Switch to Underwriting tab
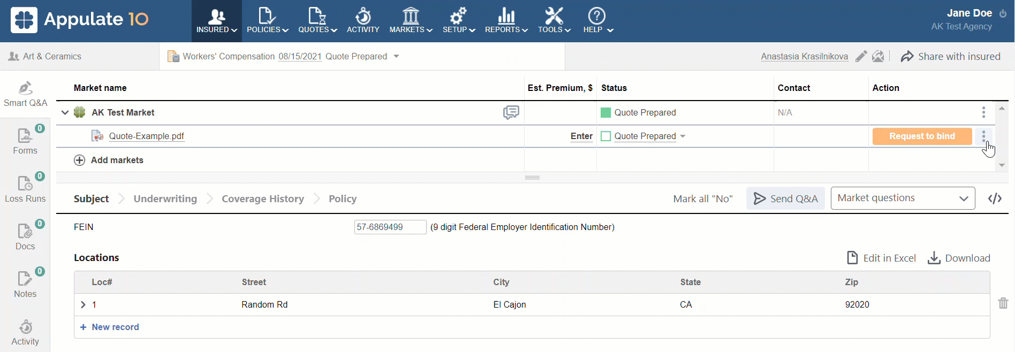The height and width of the screenshot is (352, 1015). 165,198
